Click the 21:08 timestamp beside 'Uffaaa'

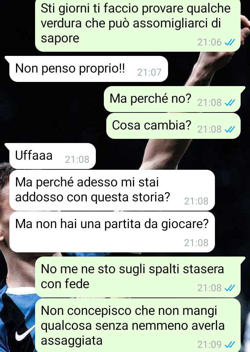77,160
